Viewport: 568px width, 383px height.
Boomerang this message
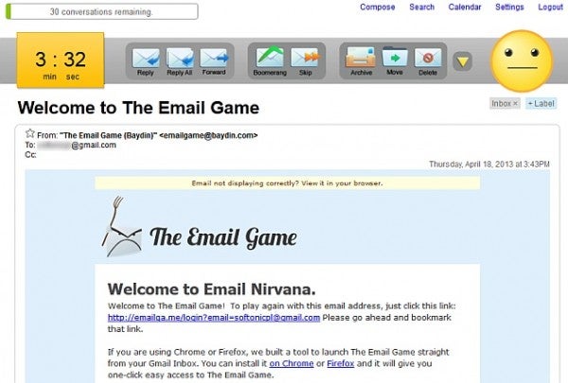click(x=270, y=61)
